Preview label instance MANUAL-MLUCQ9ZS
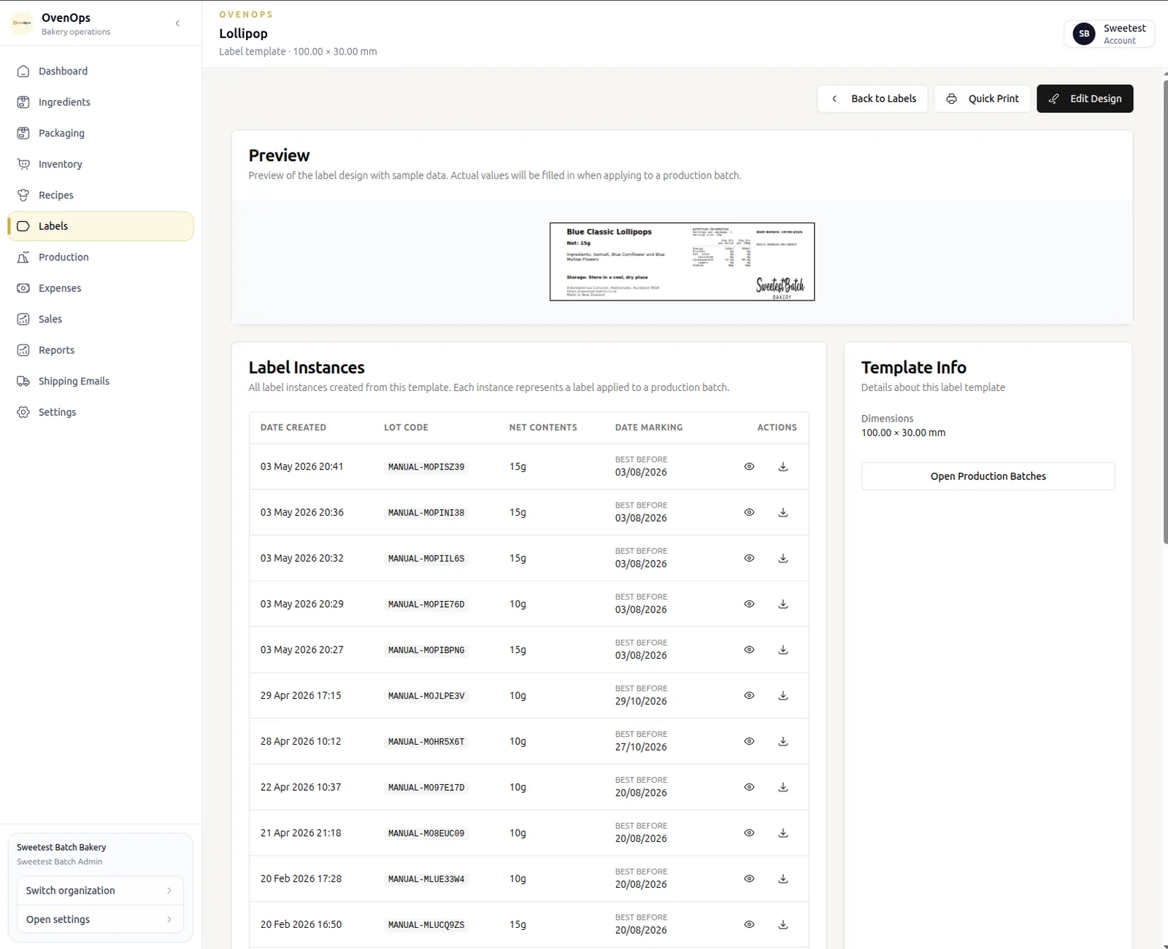1168x949 pixels. 749,924
